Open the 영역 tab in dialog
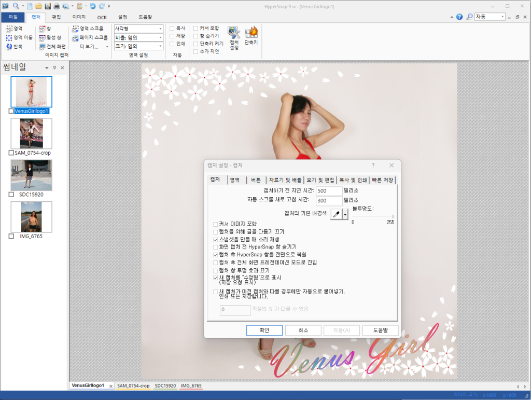531x400 pixels. click(x=235, y=180)
